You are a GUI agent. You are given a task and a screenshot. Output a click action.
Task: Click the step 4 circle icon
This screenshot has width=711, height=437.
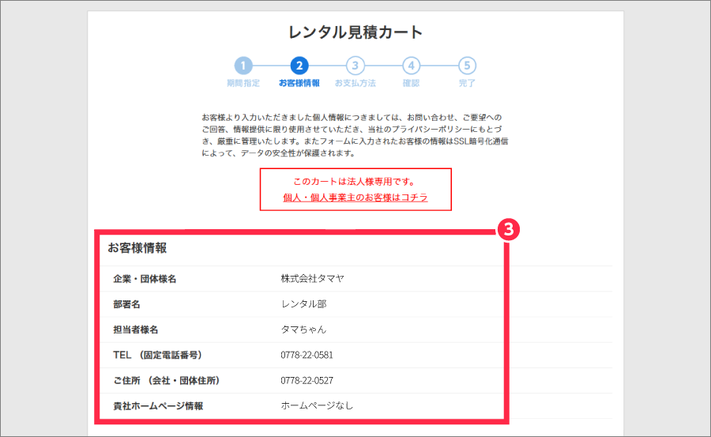coord(411,66)
